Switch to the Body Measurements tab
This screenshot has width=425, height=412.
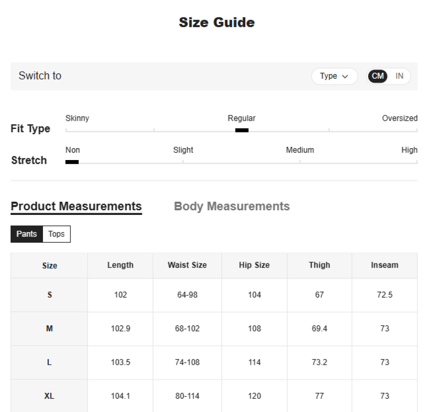click(232, 206)
